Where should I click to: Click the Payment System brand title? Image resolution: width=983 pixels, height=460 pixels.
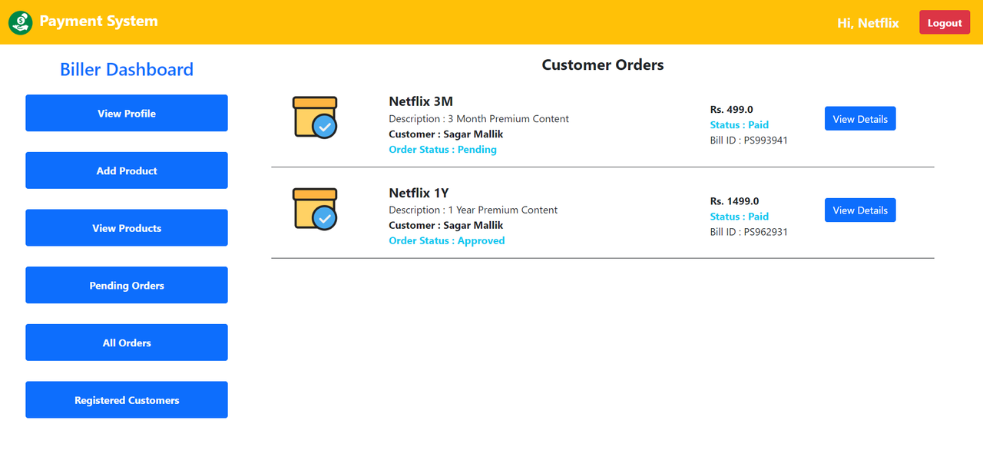coord(98,22)
